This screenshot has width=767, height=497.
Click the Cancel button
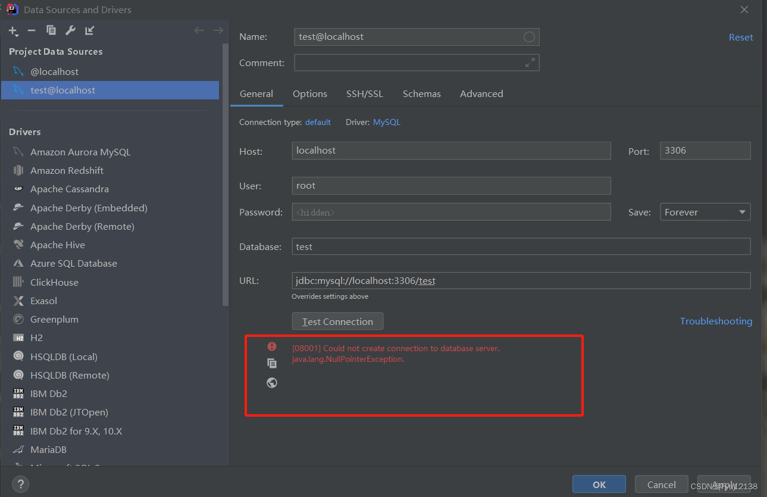[662, 485]
